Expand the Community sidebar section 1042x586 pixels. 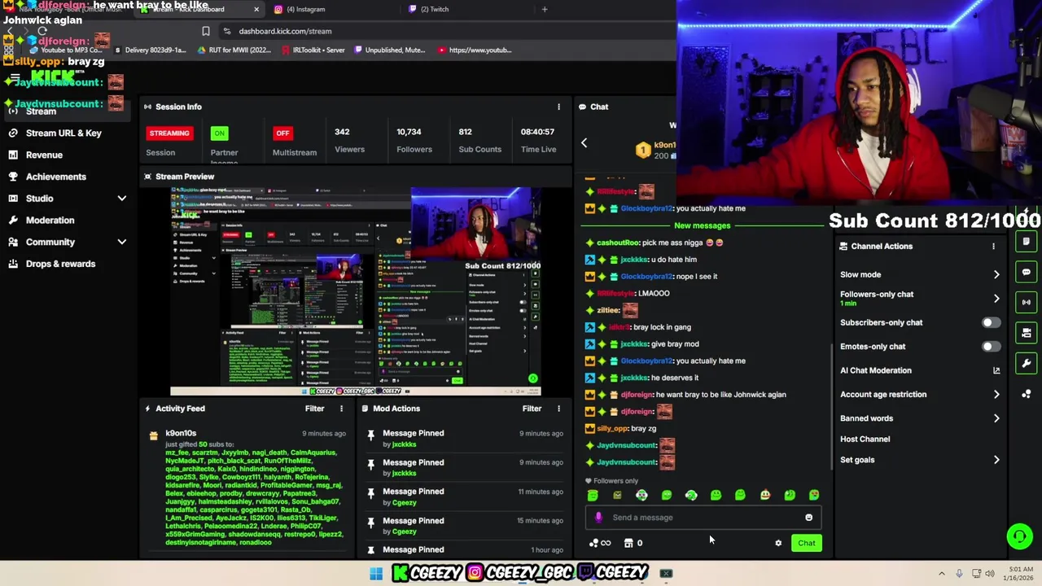(x=121, y=242)
